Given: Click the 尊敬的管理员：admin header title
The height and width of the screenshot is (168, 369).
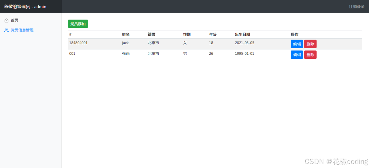Looking at the screenshot, I should [25, 7].
